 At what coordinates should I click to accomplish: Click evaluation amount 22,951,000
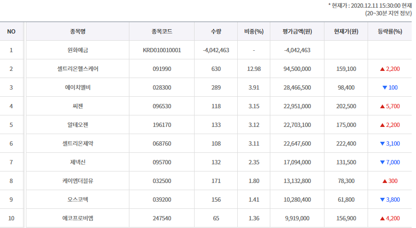297,106
